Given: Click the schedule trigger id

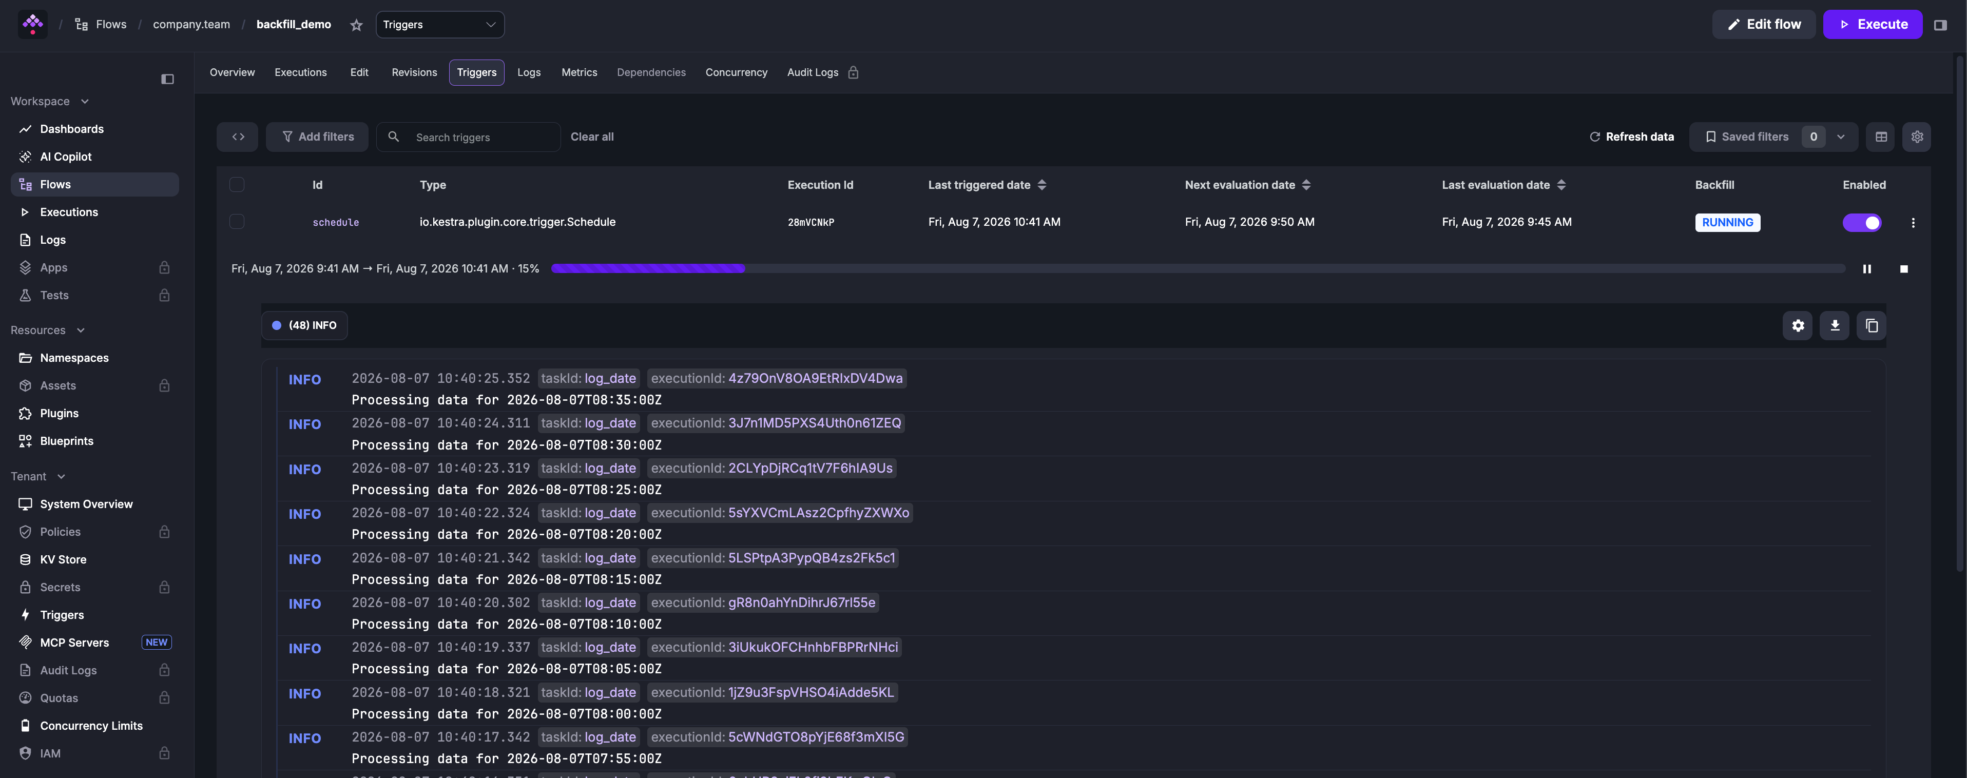Looking at the screenshot, I should tap(335, 223).
